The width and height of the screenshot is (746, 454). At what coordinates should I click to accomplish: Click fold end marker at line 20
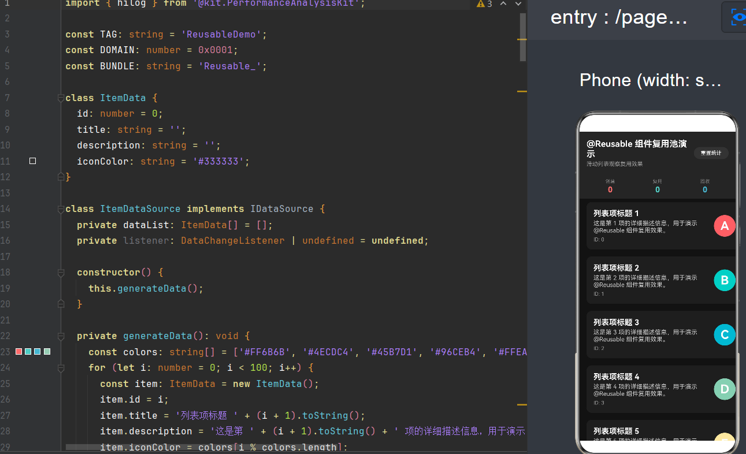pos(61,304)
